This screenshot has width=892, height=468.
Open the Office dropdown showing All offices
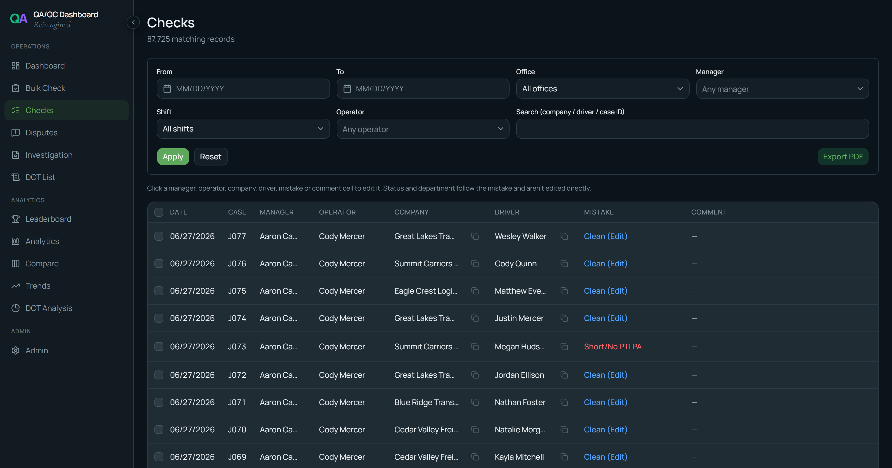click(602, 89)
